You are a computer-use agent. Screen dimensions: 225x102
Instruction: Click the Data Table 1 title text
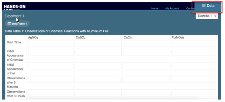tap(57, 31)
